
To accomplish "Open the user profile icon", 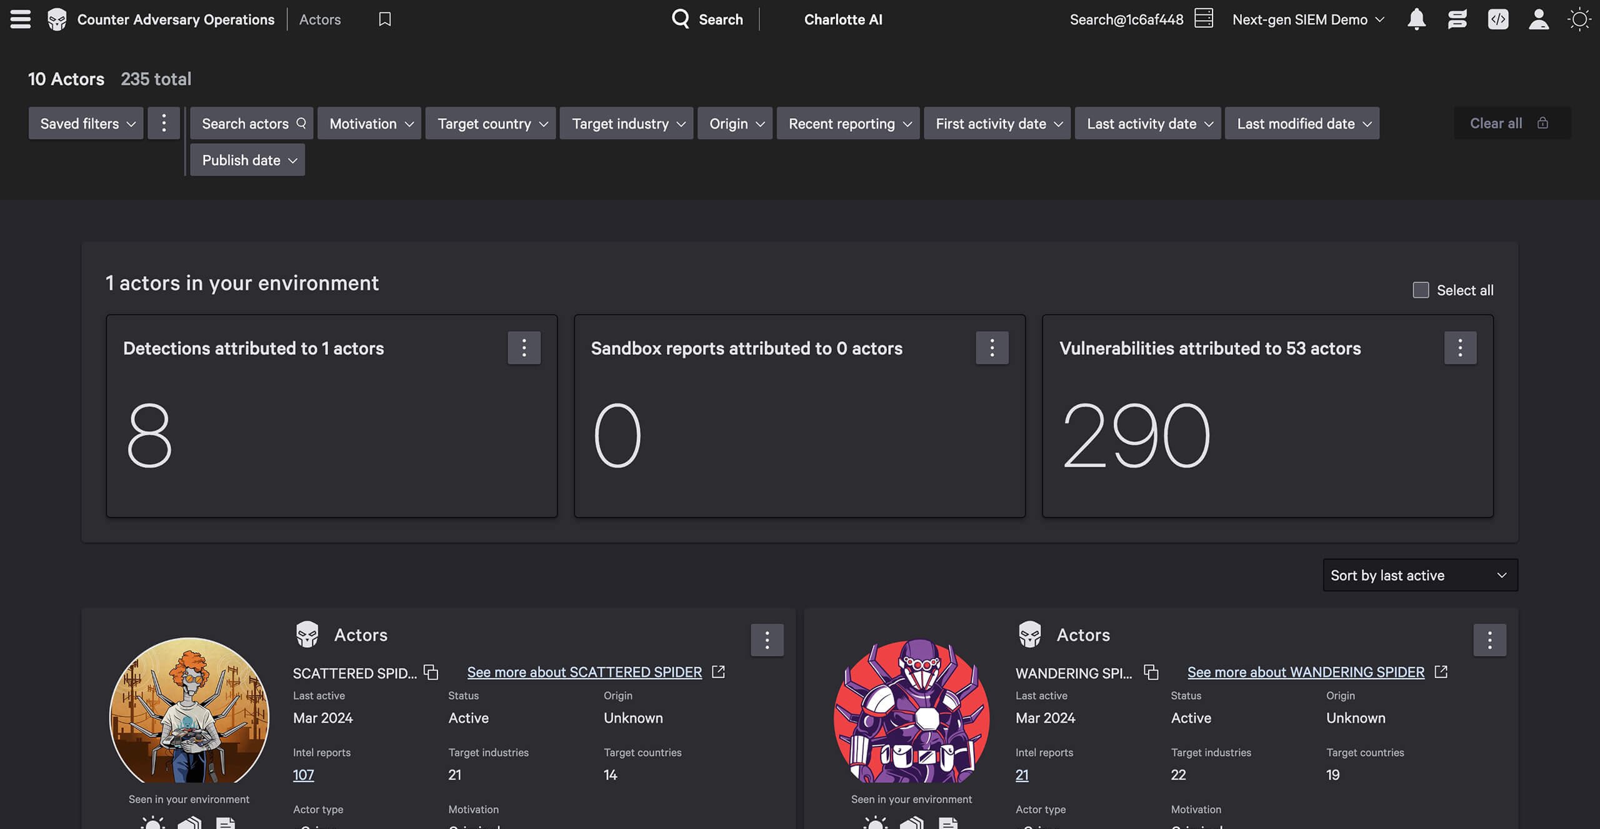I will tap(1538, 19).
